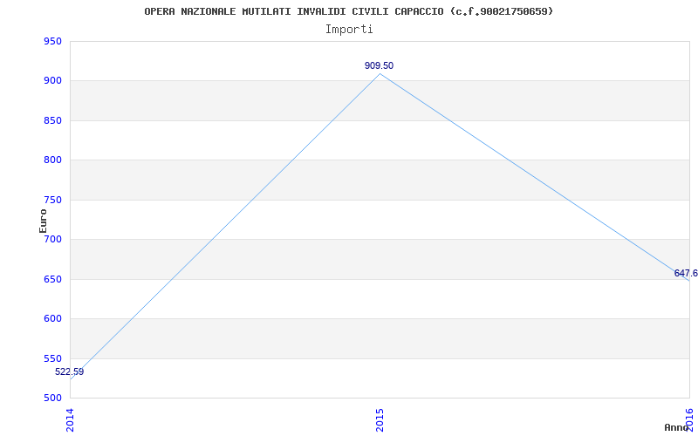Click the 950 y-axis value
The height and width of the screenshot is (436, 698).
coord(52,42)
